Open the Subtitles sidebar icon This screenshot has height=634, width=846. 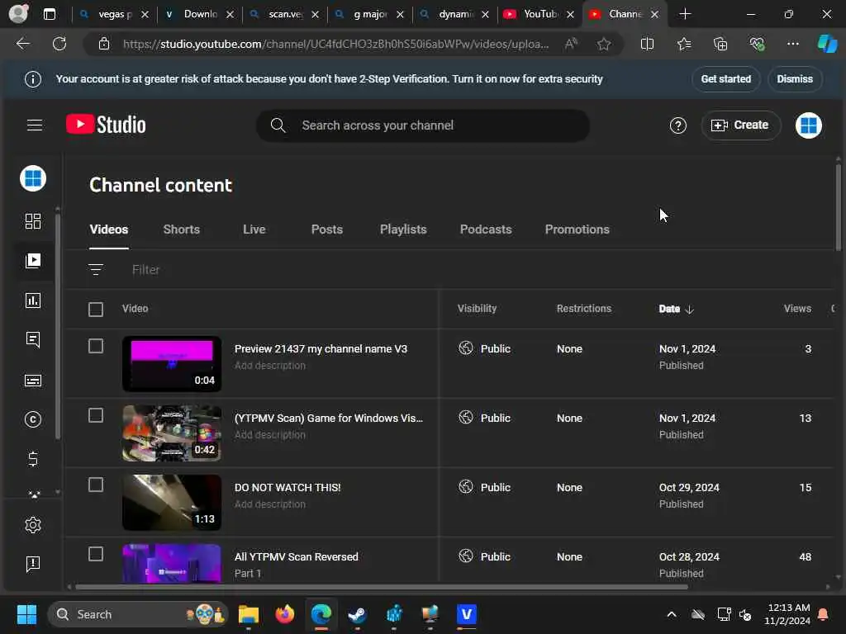[33, 381]
